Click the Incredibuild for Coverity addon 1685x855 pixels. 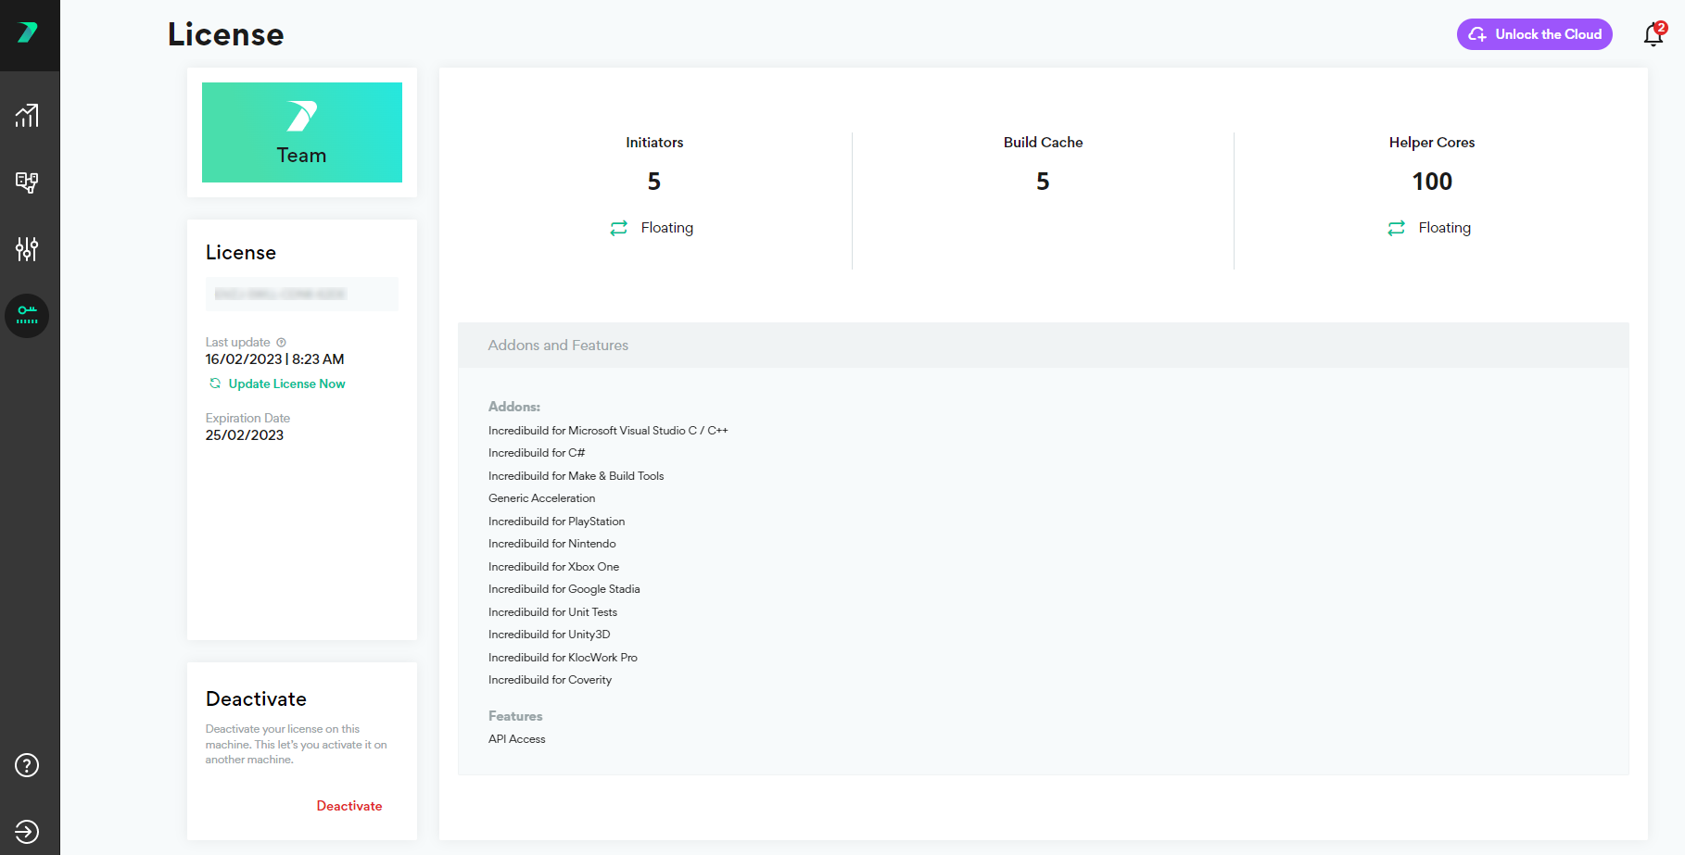click(551, 680)
